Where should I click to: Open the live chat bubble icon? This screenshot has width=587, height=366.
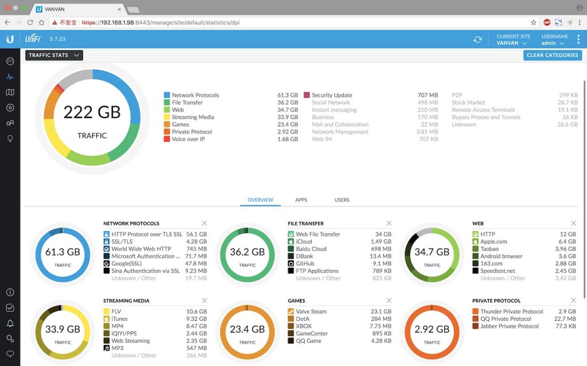pos(10,353)
